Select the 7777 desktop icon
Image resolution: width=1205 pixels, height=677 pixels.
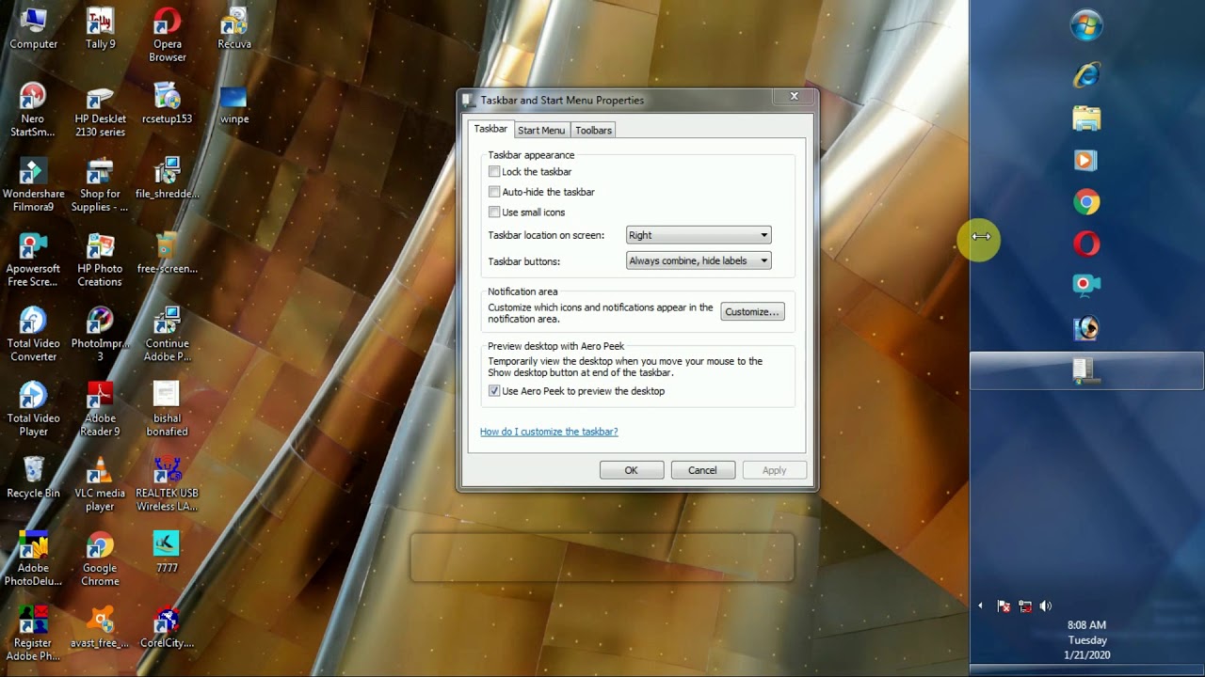(x=168, y=552)
